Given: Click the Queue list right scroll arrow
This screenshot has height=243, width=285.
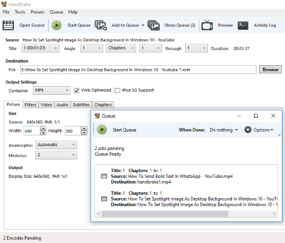Looking at the screenshot, I should [274, 214].
